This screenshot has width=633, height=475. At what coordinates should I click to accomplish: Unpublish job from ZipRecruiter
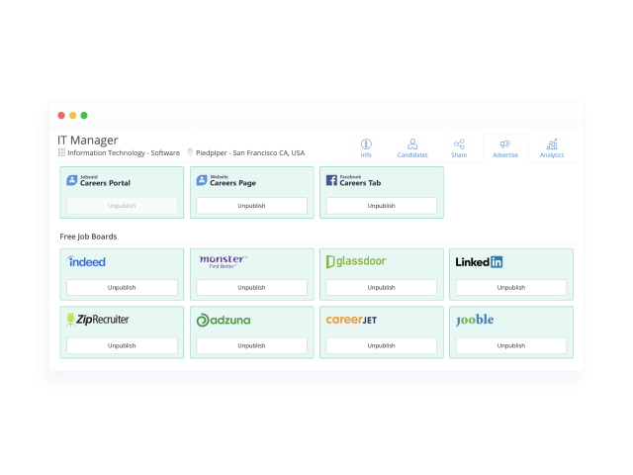coord(122,345)
